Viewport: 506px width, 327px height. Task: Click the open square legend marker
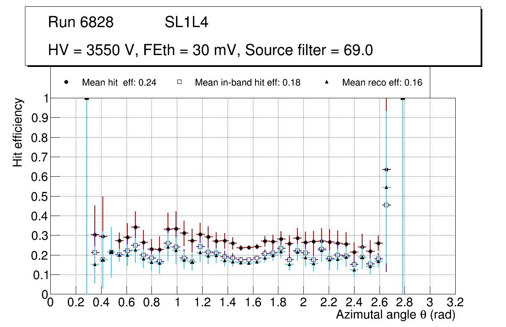tap(179, 83)
